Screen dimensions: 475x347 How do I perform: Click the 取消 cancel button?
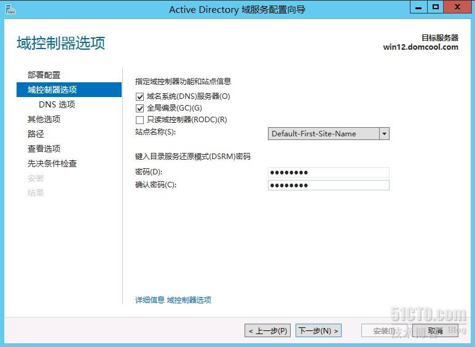(x=435, y=330)
